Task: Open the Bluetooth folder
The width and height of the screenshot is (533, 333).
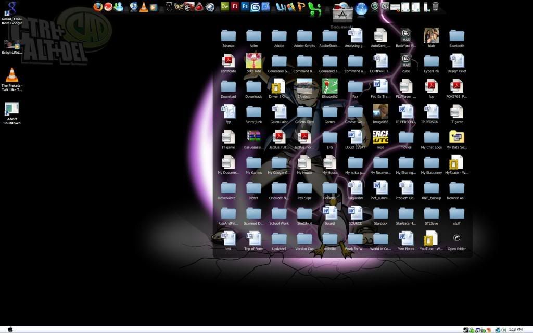Action: pos(456,39)
